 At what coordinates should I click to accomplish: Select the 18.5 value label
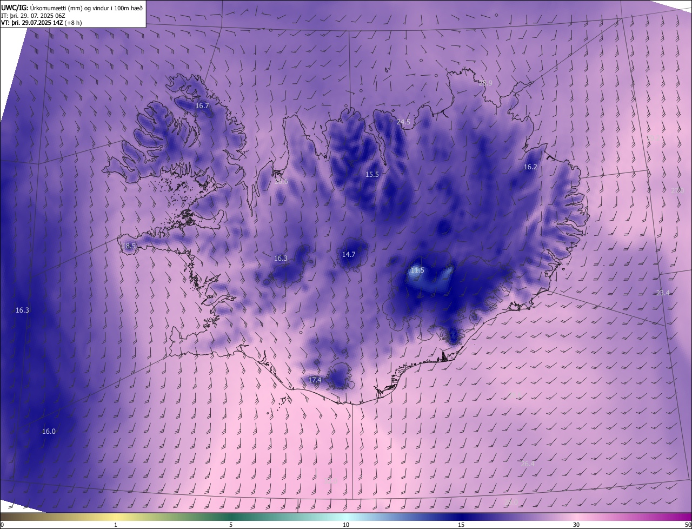point(129,246)
